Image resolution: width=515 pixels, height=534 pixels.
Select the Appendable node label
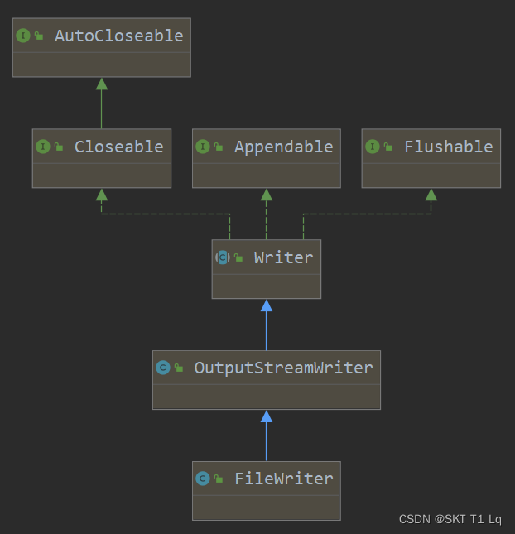point(283,147)
